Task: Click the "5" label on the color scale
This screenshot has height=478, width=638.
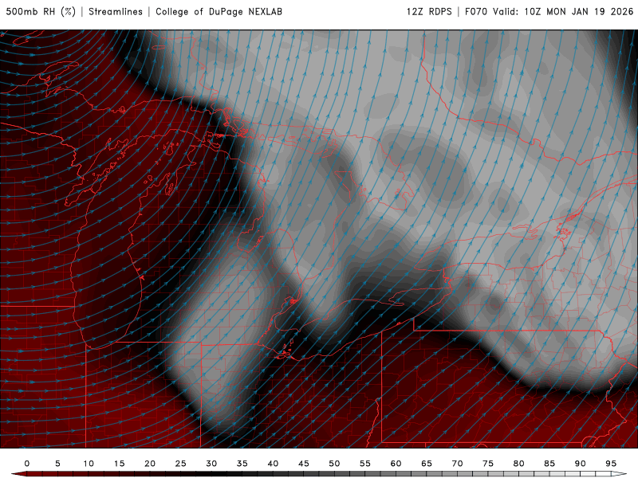Action: point(57,464)
